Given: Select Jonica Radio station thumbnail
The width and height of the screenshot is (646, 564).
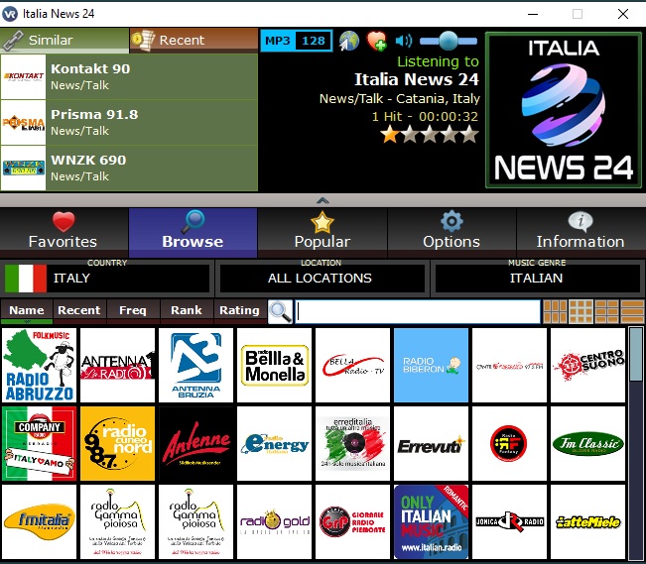Looking at the screenshot, I should [x=510, y=521].
